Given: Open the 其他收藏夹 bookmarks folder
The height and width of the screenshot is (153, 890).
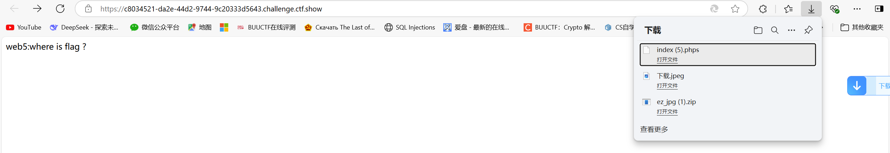Looking at the screenshot, I should (x=862, y=27).
